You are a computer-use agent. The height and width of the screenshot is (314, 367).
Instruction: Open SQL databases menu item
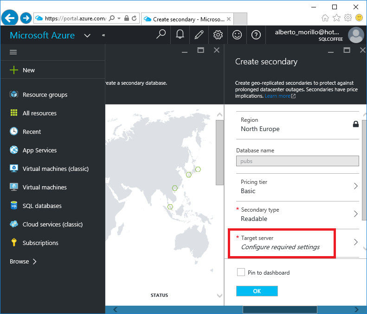(42, 206)
